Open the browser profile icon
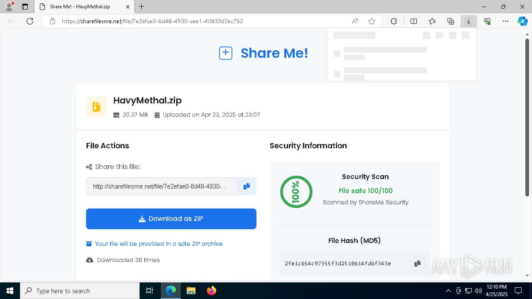532x299 pixels. pos(9,7)
